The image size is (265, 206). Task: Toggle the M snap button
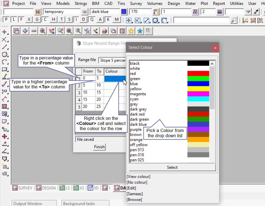pos(117,20)
